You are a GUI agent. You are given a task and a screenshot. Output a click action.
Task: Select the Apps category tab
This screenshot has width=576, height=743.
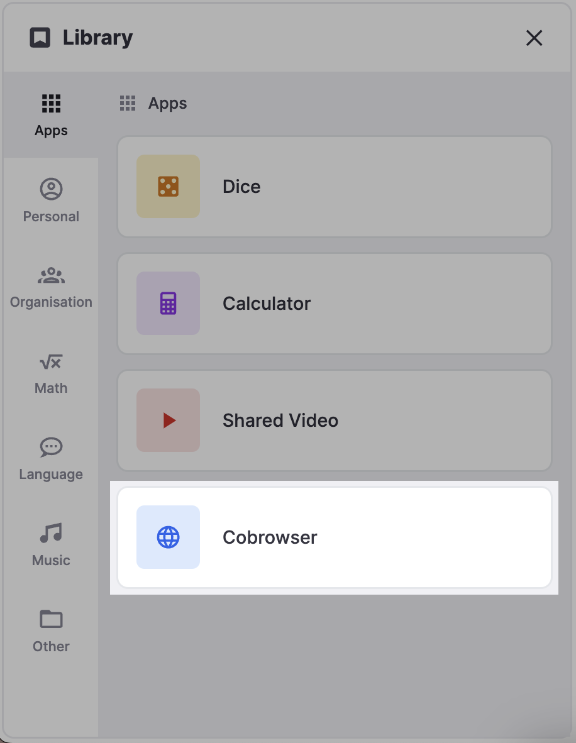click(x=51, y=115)
